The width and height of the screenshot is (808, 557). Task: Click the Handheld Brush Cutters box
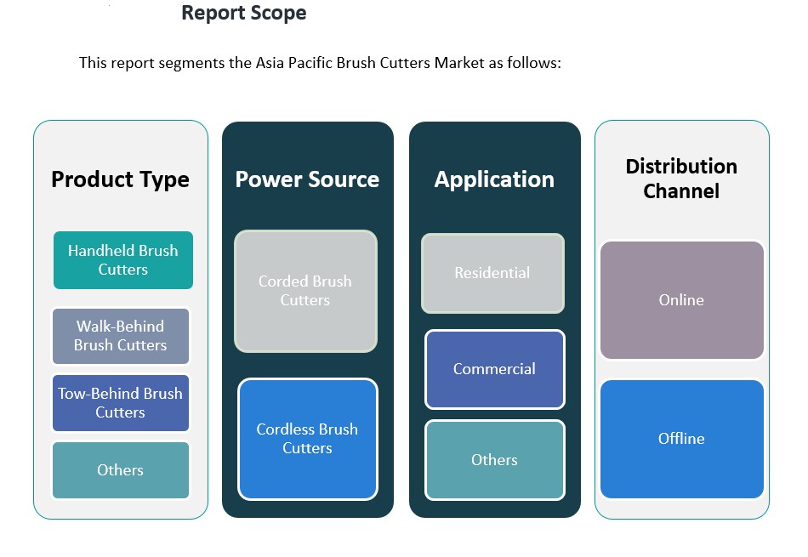[x=123, y=260]
